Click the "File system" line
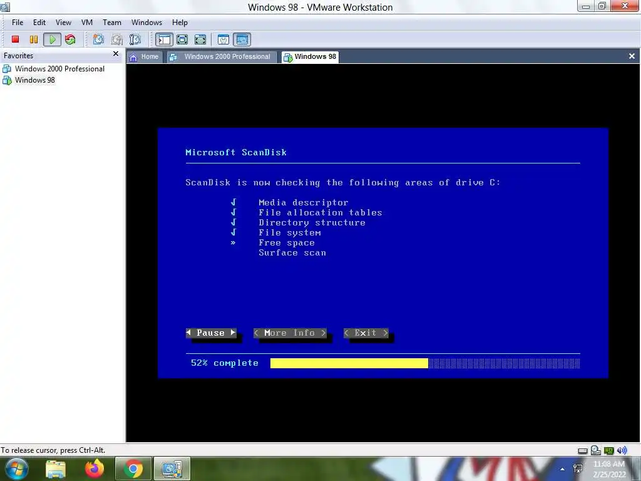The height and width of the screenshot is (481, 641). click(290, 233)
